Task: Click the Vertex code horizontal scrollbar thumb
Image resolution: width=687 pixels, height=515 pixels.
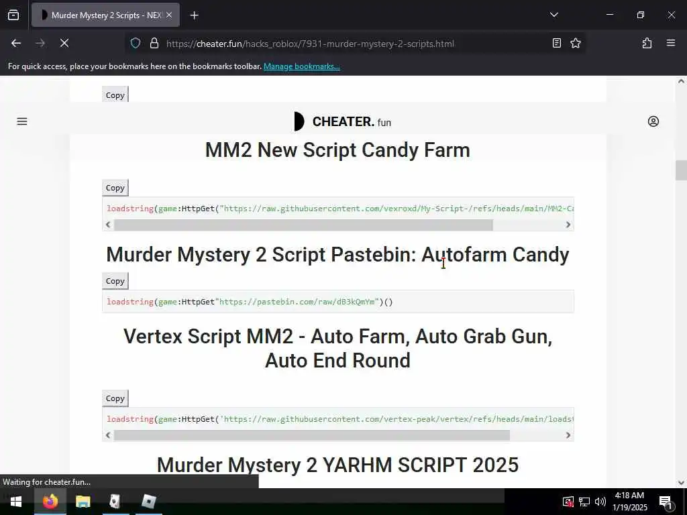Action: click(312, 435)
